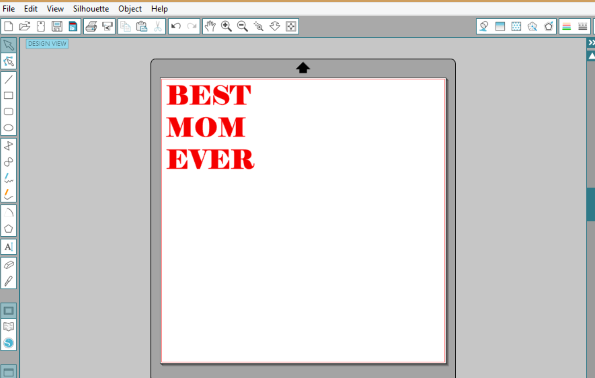Open the Help menu

pos(159,9)
